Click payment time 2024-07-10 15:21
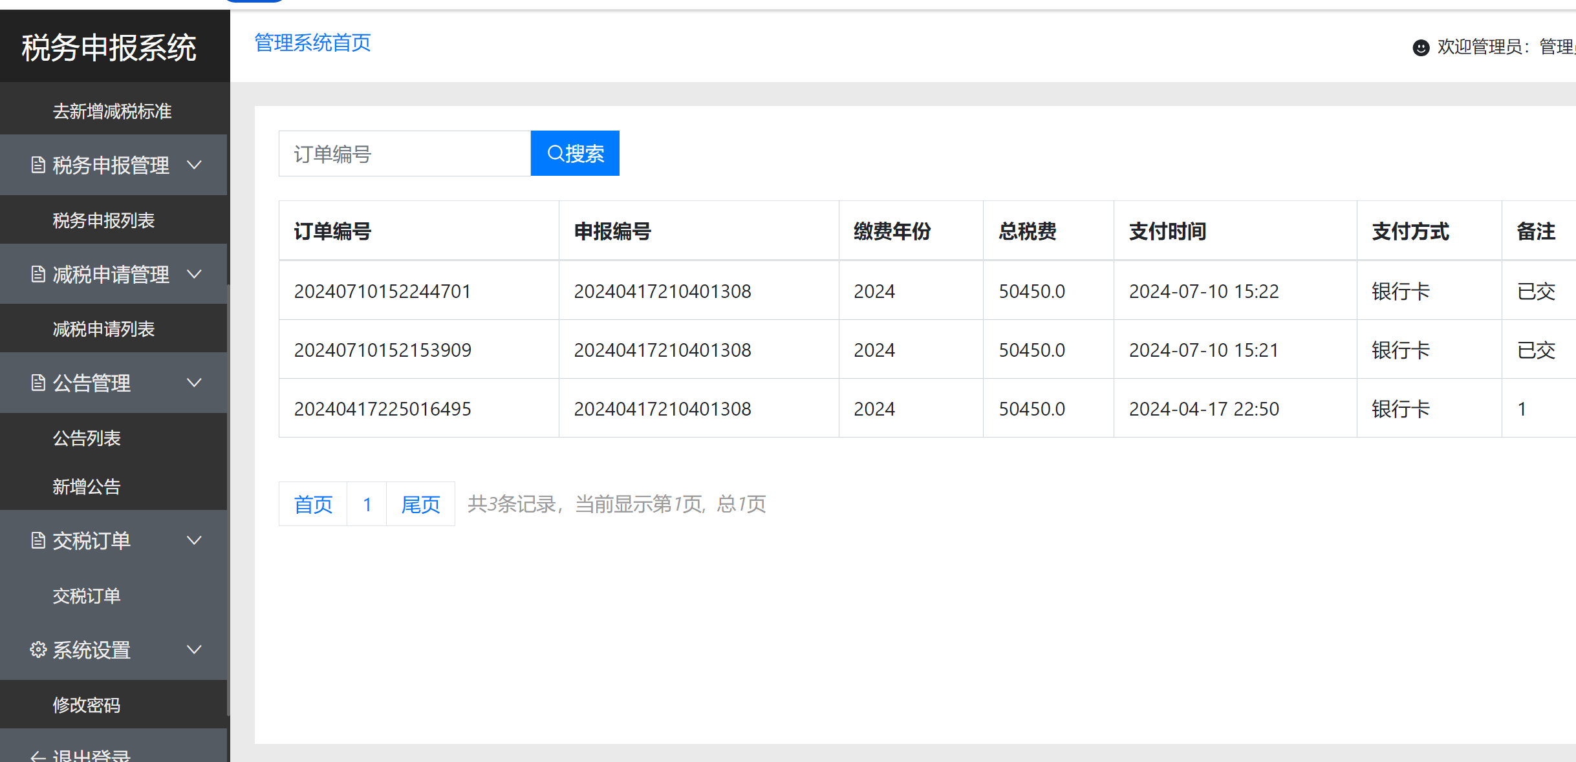This screenshot has width=1576, height=762. click(1204, 350)
